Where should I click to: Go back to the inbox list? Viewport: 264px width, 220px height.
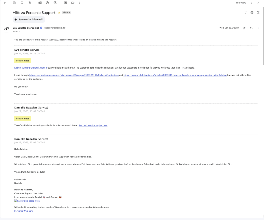pos(5,3)
